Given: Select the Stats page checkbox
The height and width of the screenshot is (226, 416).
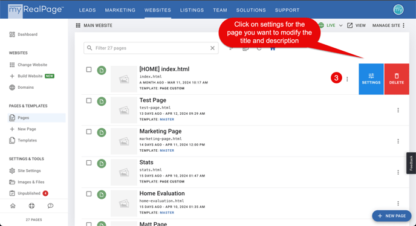Looking at the screenshot, I should (x=89, y=163).
